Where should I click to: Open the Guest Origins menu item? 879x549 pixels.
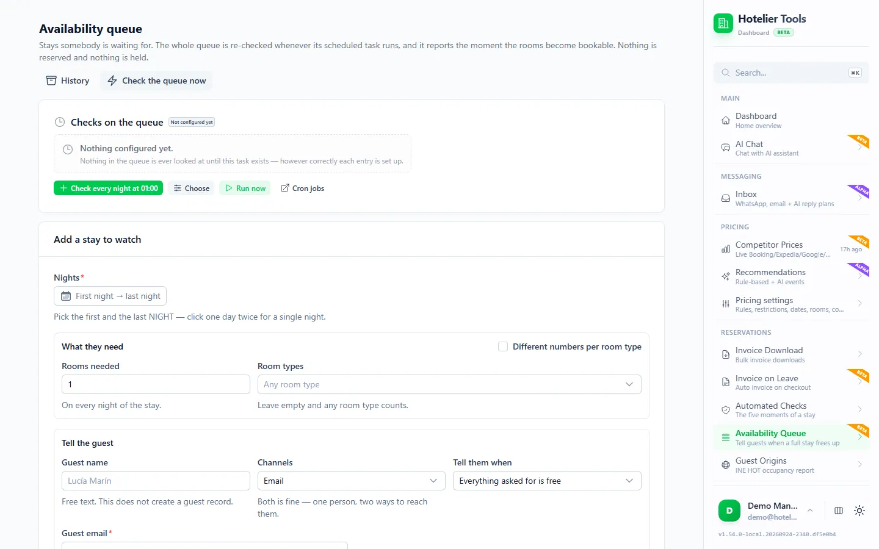791,465
